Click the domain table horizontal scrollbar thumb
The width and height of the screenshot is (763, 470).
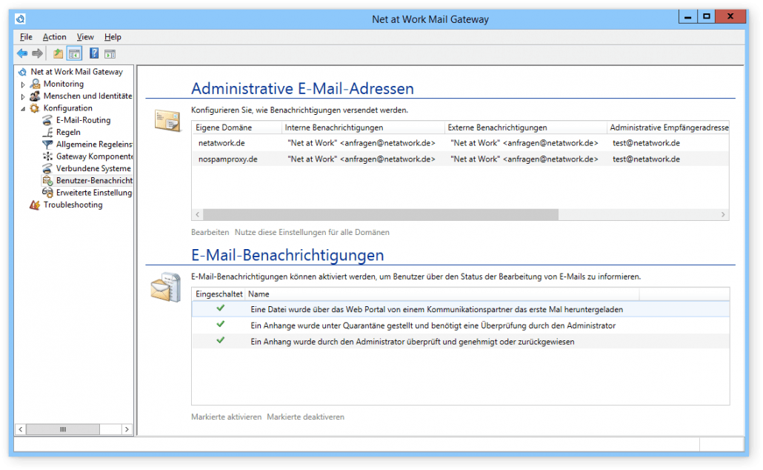(381, 215)
